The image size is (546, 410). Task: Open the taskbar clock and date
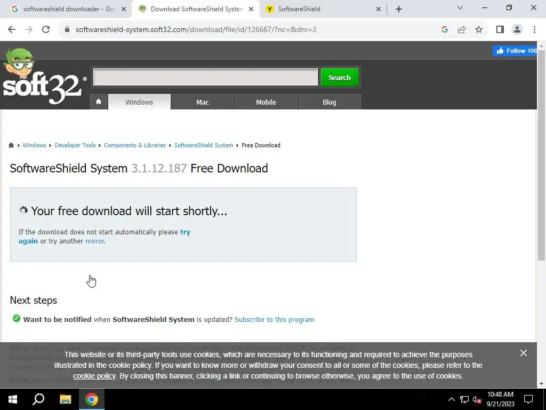pos(500,399)
